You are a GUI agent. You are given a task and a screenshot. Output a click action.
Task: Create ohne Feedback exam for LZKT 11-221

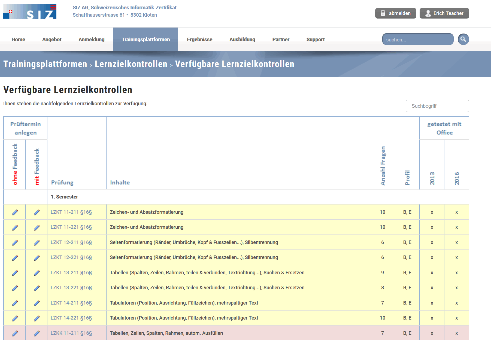[15, 227]
